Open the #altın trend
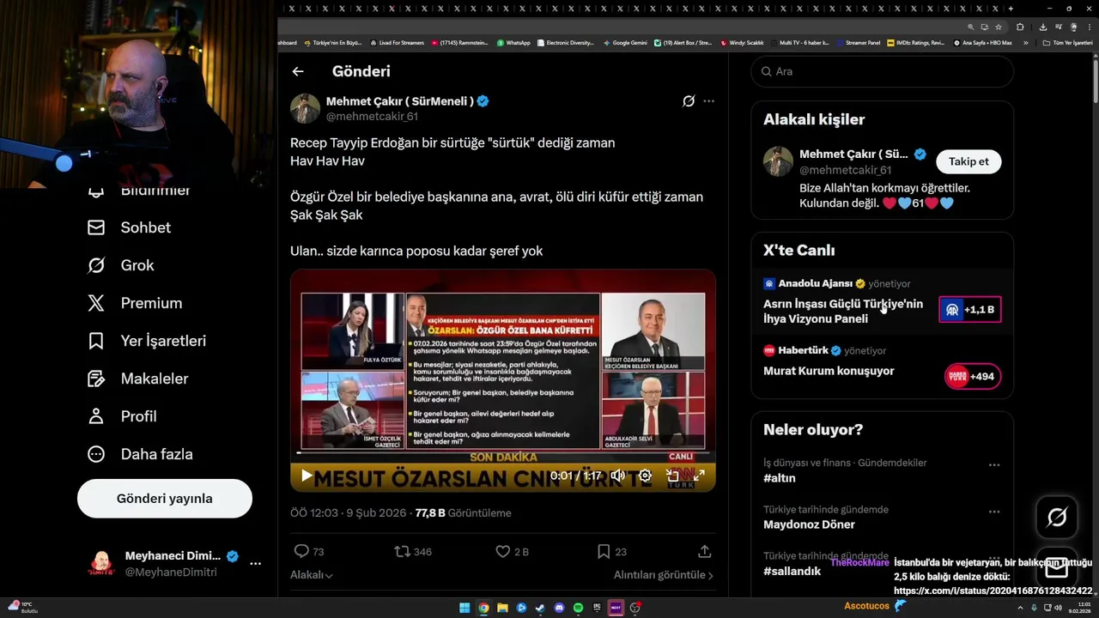Screen dimensions: 1099x618 point(780,478)
